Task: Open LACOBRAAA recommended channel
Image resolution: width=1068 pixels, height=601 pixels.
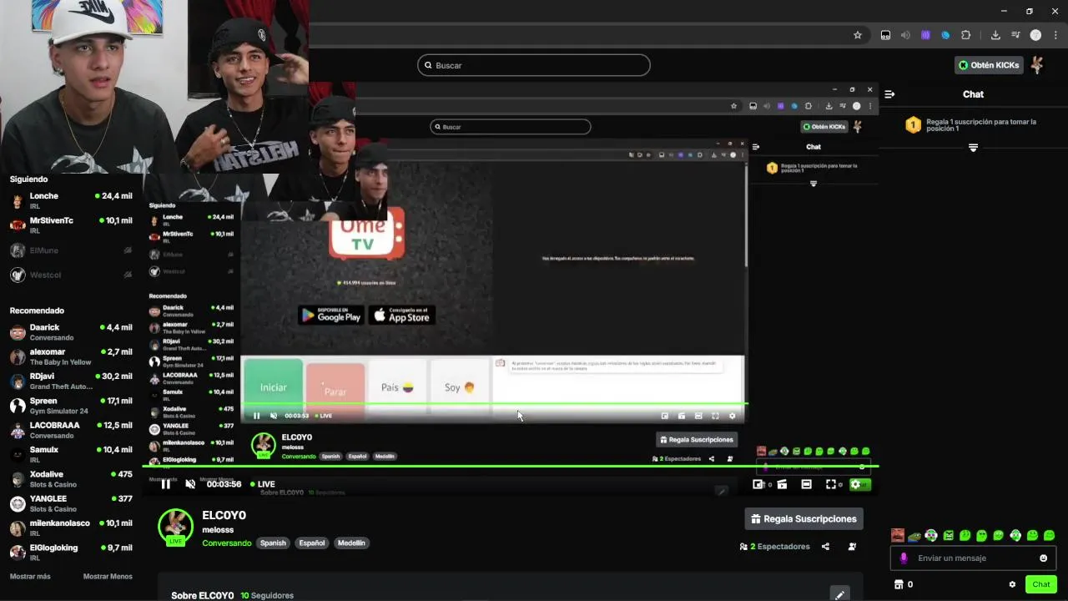Action: click(x=71, y=430)
